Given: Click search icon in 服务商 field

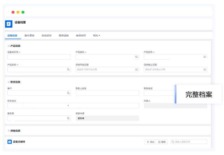Looking at the screenshot, I should point(68,118).
